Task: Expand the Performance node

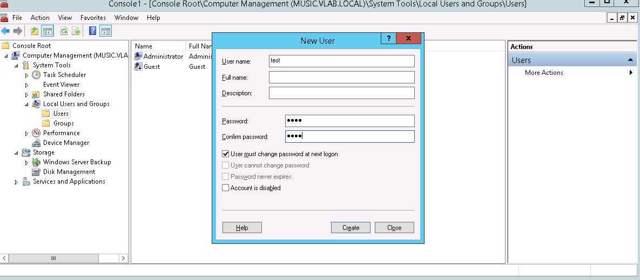Action: pyautogui.click(x=26, y=134)
